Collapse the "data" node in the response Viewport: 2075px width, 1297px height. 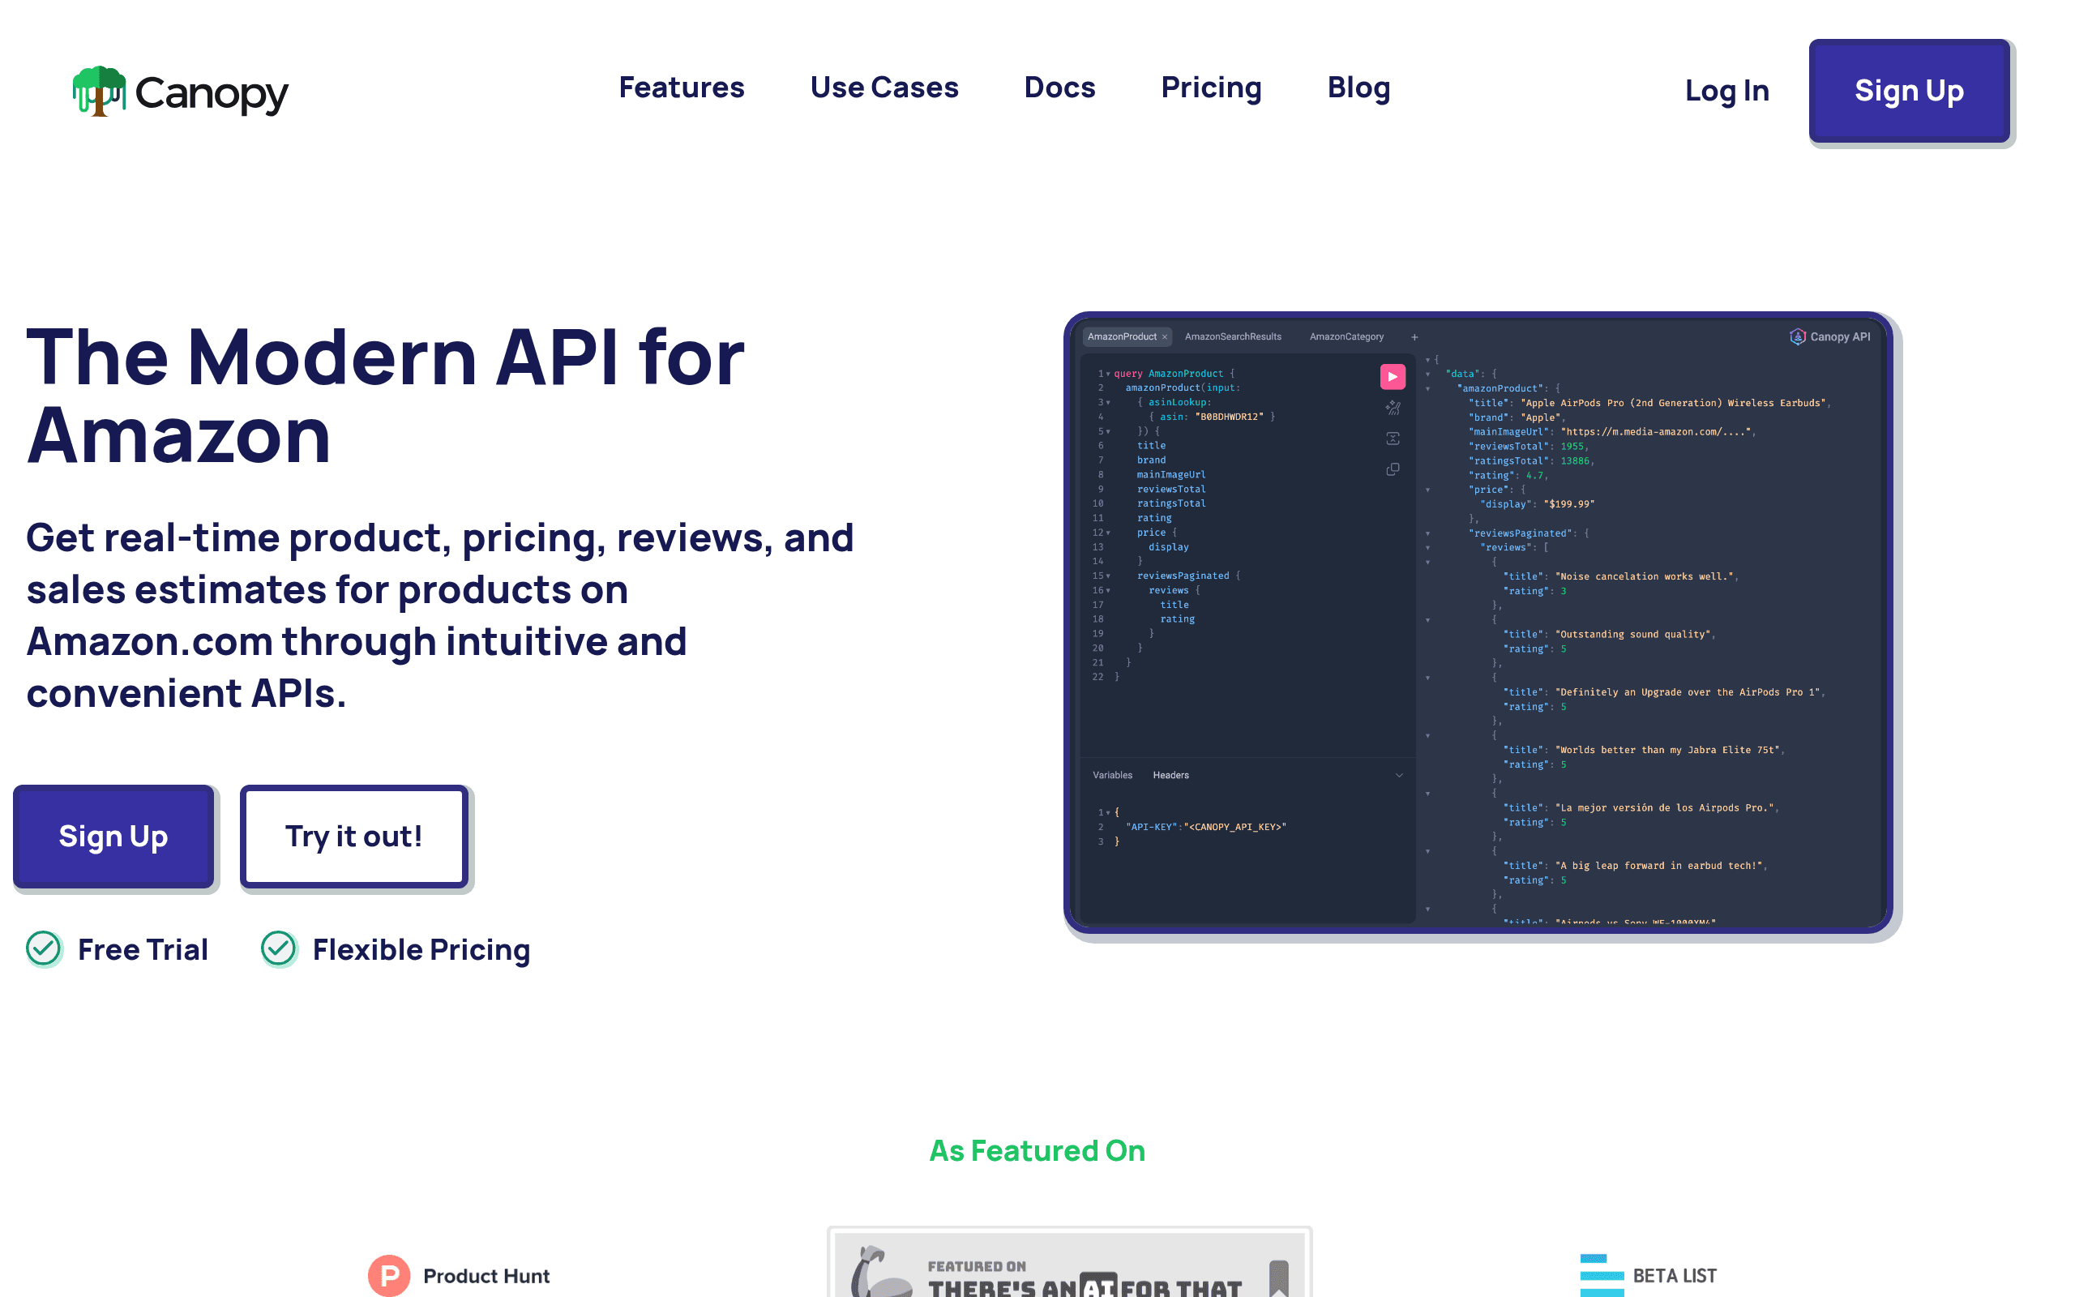click(1427, 374)
